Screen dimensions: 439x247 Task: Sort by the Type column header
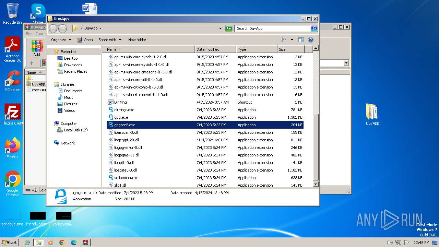tap(257, 49)
